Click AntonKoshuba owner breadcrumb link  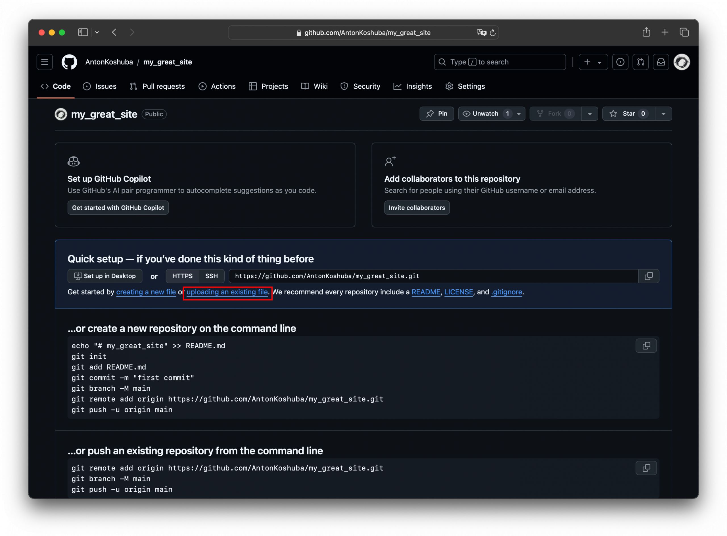tap(109, 62)
